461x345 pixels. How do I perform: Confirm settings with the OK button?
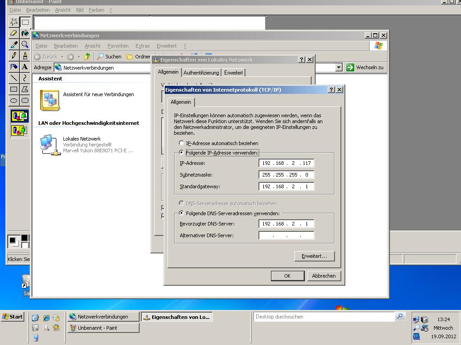point(287,276)
